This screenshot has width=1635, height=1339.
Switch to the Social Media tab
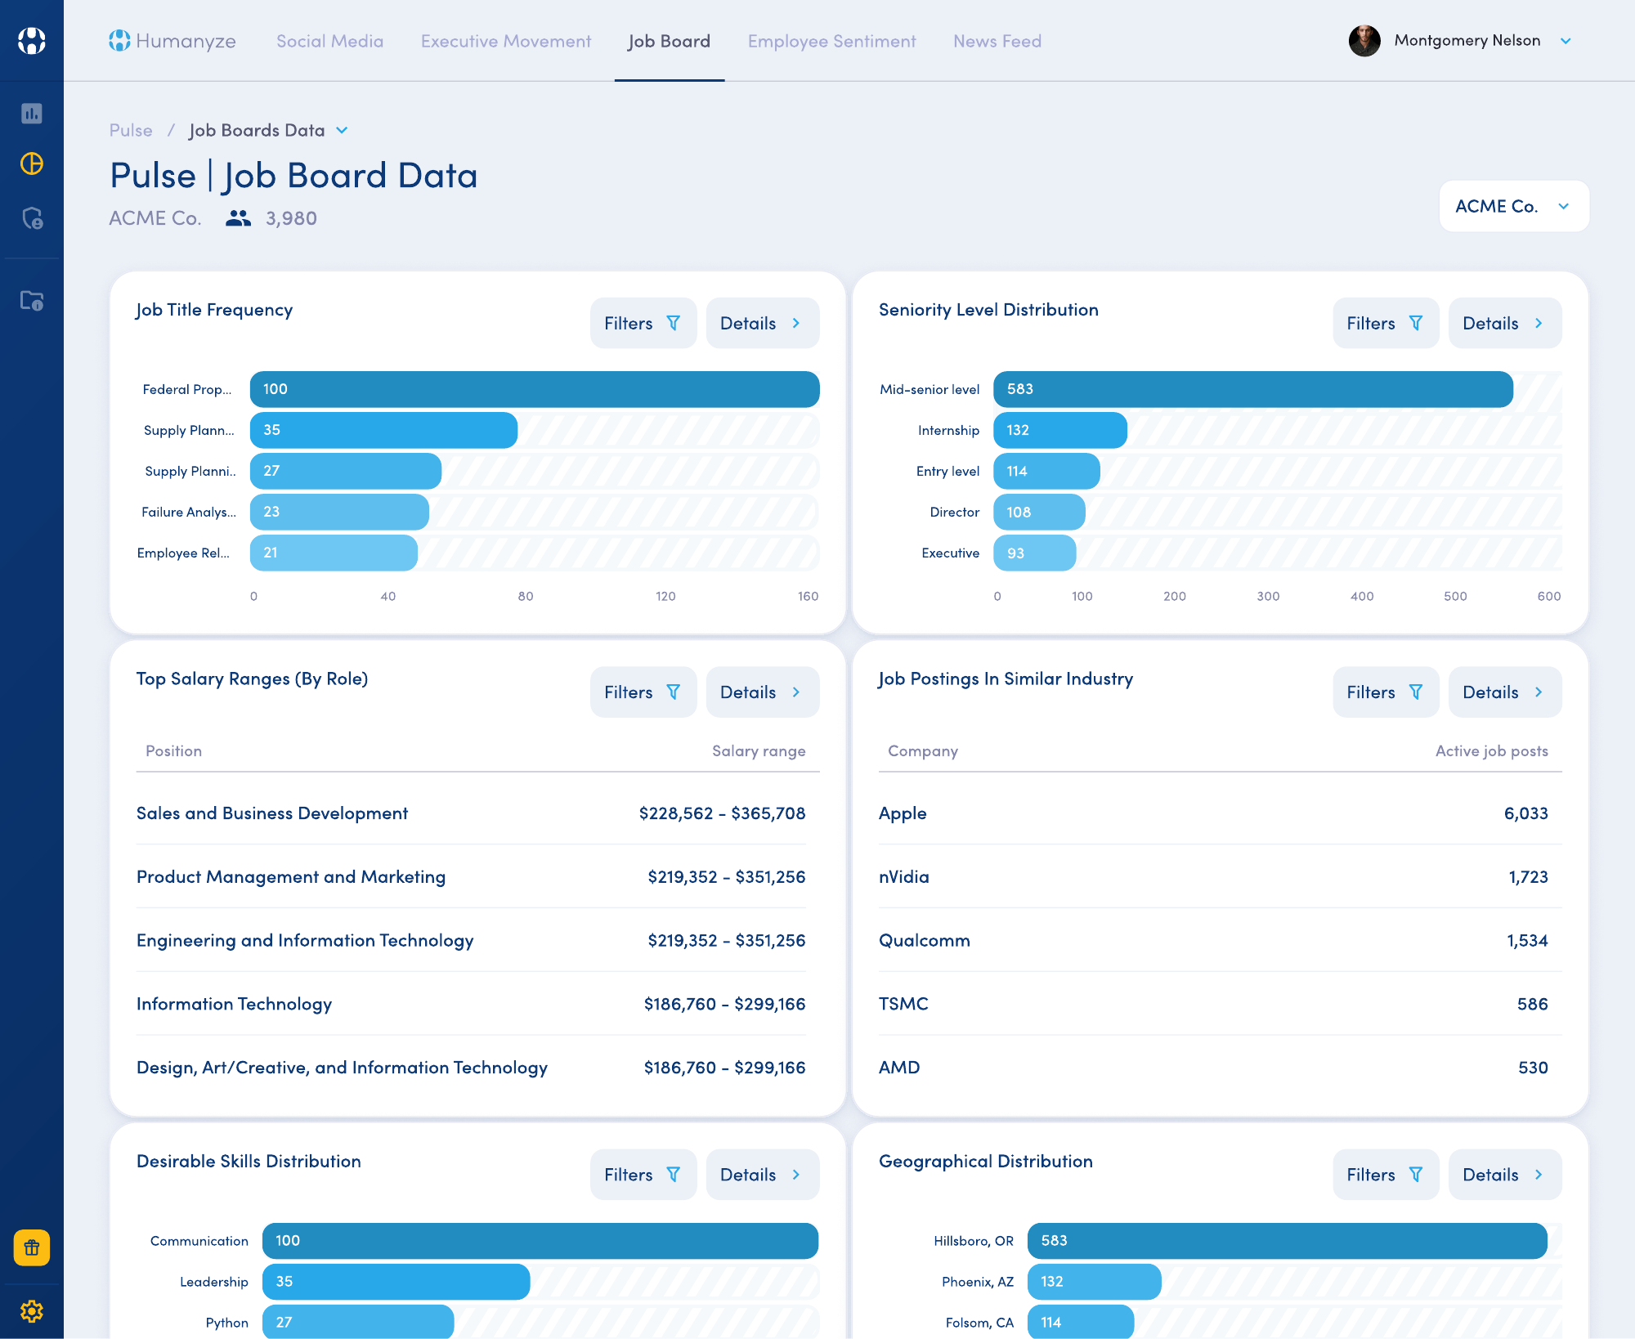pos(329,41)
